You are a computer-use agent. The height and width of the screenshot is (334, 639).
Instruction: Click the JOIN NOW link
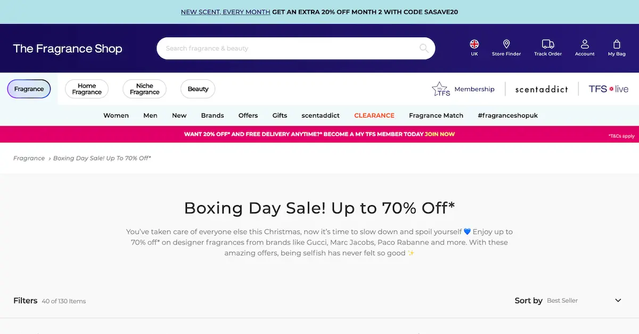[439, 134]
